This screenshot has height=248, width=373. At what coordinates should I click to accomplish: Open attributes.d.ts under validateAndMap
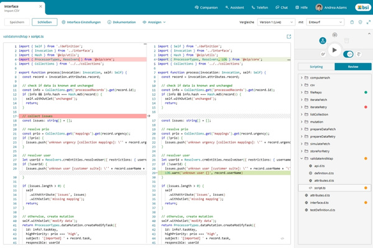coord(334,180)
